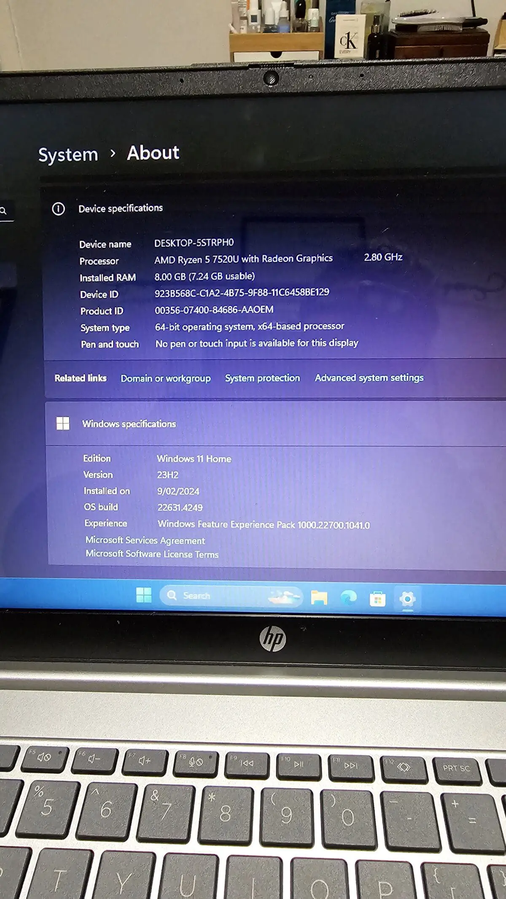Select the version value 23H2

tap(168, 475)
